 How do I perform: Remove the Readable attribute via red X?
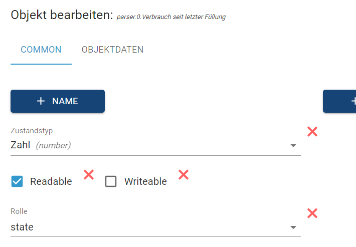coord(89,174)
